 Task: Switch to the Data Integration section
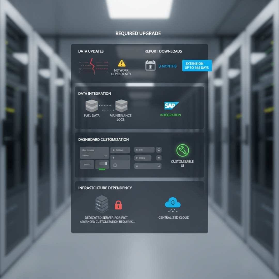[95, 94]
